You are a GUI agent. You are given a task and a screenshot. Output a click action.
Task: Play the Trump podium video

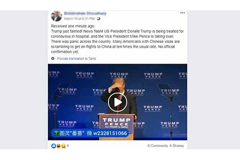click(x=117, y=102)
